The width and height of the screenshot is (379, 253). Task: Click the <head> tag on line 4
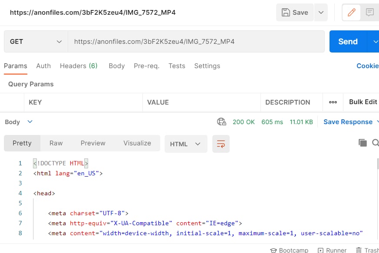pyautogui.click(x=44, y=193)
